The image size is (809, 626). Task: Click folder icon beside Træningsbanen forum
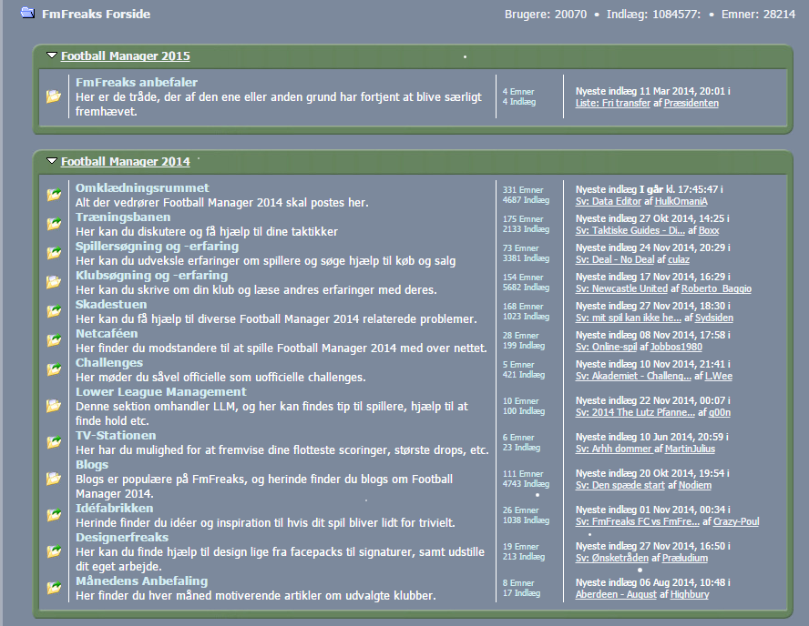click(x=54, y=224)
